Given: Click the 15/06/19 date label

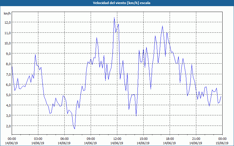Looking at the screenshot, I should pyautogui.click(x=222, y=143).
